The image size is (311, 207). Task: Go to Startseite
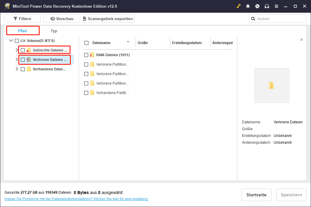(x=256, y=195)
